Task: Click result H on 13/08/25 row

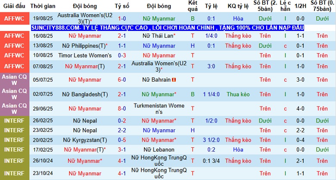Action: click(x=193, y=46)
